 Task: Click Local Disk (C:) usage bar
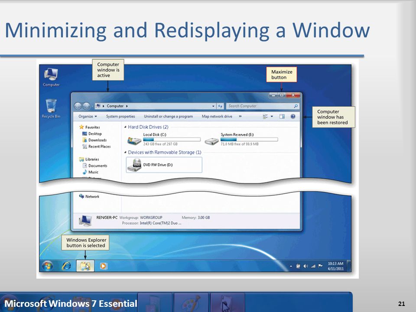pyautogui.click(x=172, y=139)
